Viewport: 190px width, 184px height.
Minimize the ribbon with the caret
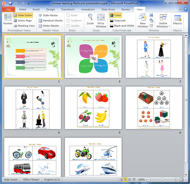coord(180,9)
